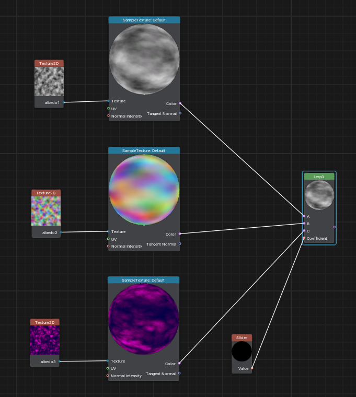Click the bottom SampleTexture's UV input port
Viewport: 356px width, 397px height.
coord(108,368)
